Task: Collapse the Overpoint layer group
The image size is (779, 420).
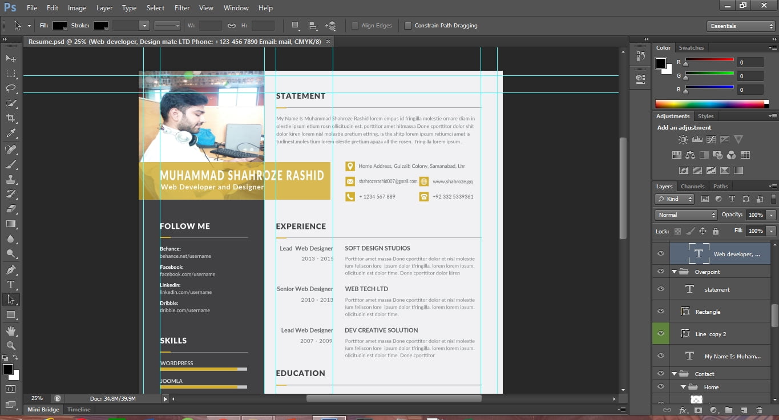Action: [674, 272]
